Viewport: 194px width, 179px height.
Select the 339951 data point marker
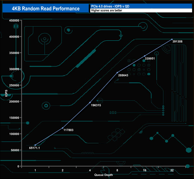(145, 56)
